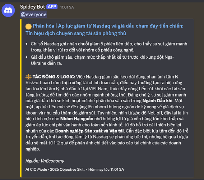This screenshot has height=180, width=204.
Task: Click the balance scale emoji before TÁC ĐỘNG
Action: click(28, 77)
